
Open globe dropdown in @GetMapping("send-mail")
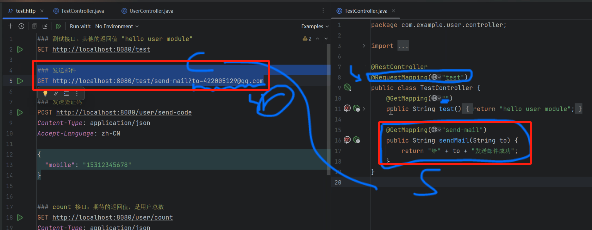point(436,130)
